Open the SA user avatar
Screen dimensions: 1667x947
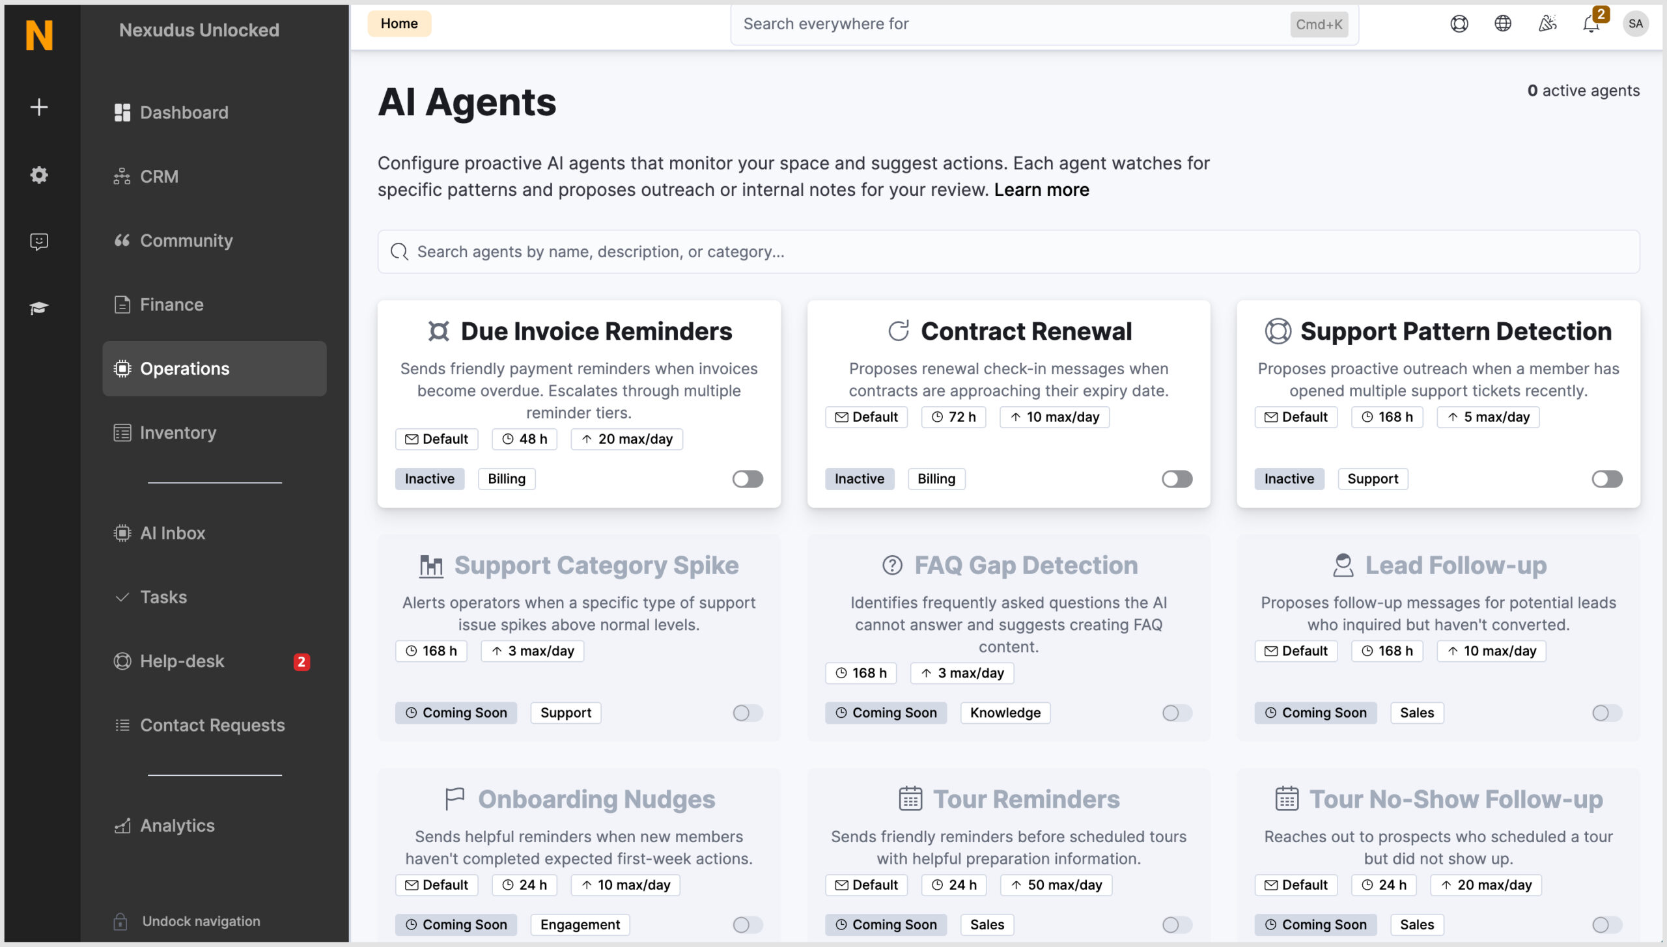point(1635,24)
